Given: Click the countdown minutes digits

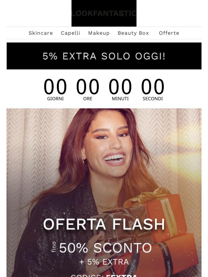Looking at the screenshot, I should pyautogui.click(x=120, y=87).
